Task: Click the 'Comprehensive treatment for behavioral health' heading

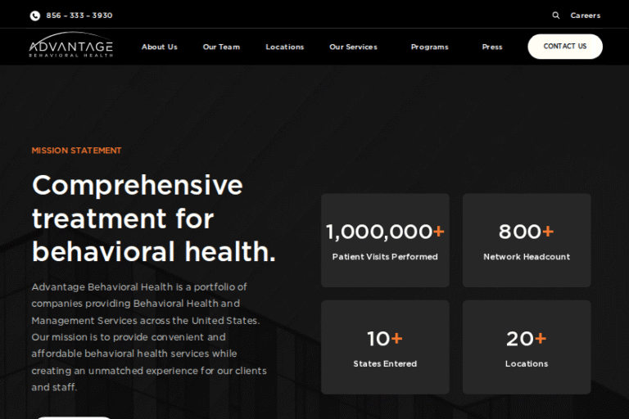Action: click(153, 219)
